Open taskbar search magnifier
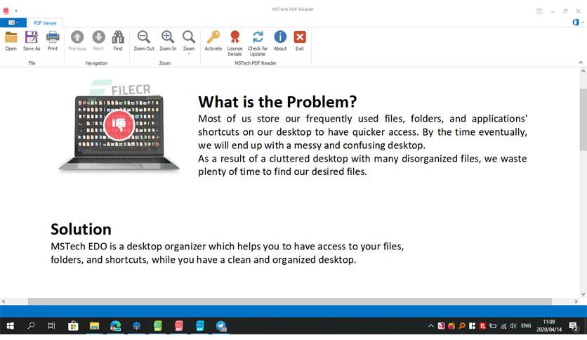 coord(31,326)
